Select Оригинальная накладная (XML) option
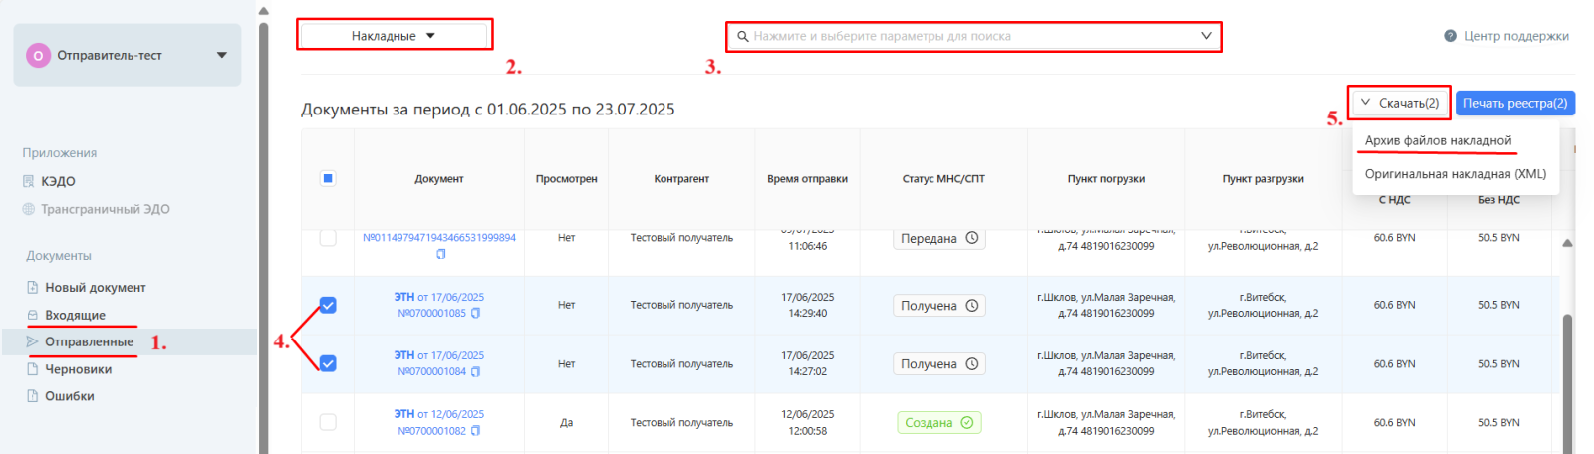Screen dimensions: 1594x454 1455,174
